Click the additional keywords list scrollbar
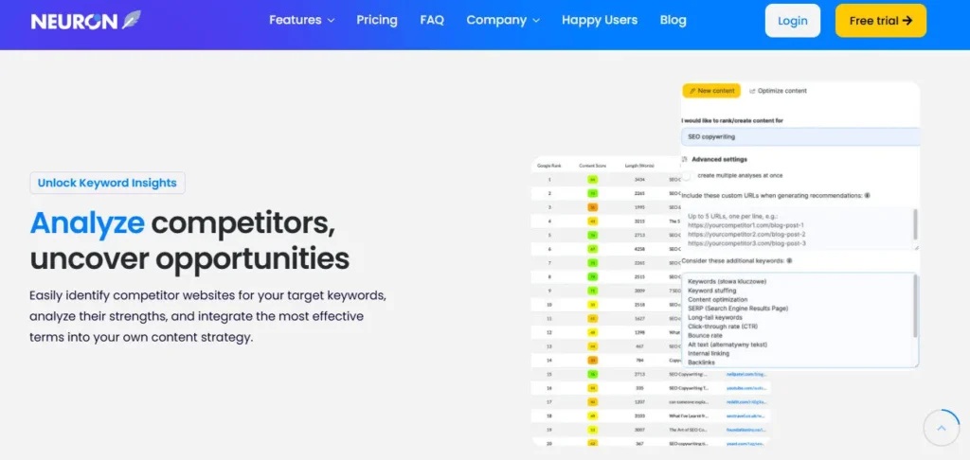 (x=916, y=306)
